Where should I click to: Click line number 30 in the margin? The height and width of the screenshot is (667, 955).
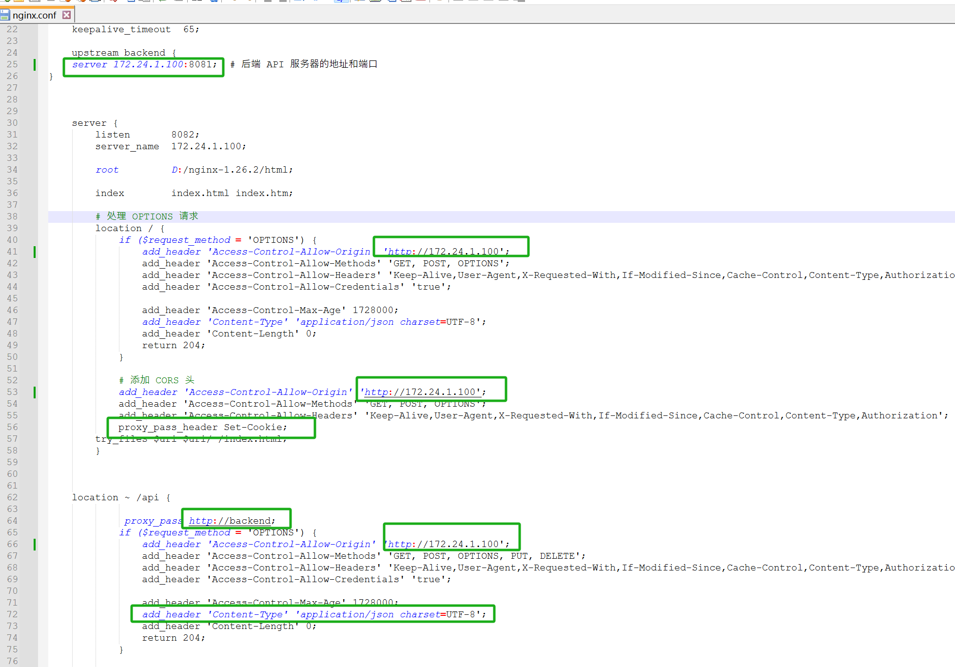12,123
